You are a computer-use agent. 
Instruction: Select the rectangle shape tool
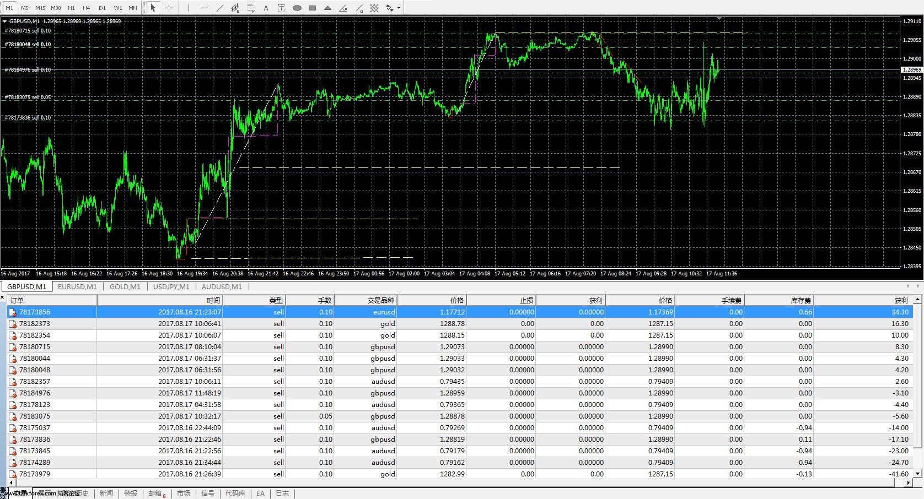312,8
